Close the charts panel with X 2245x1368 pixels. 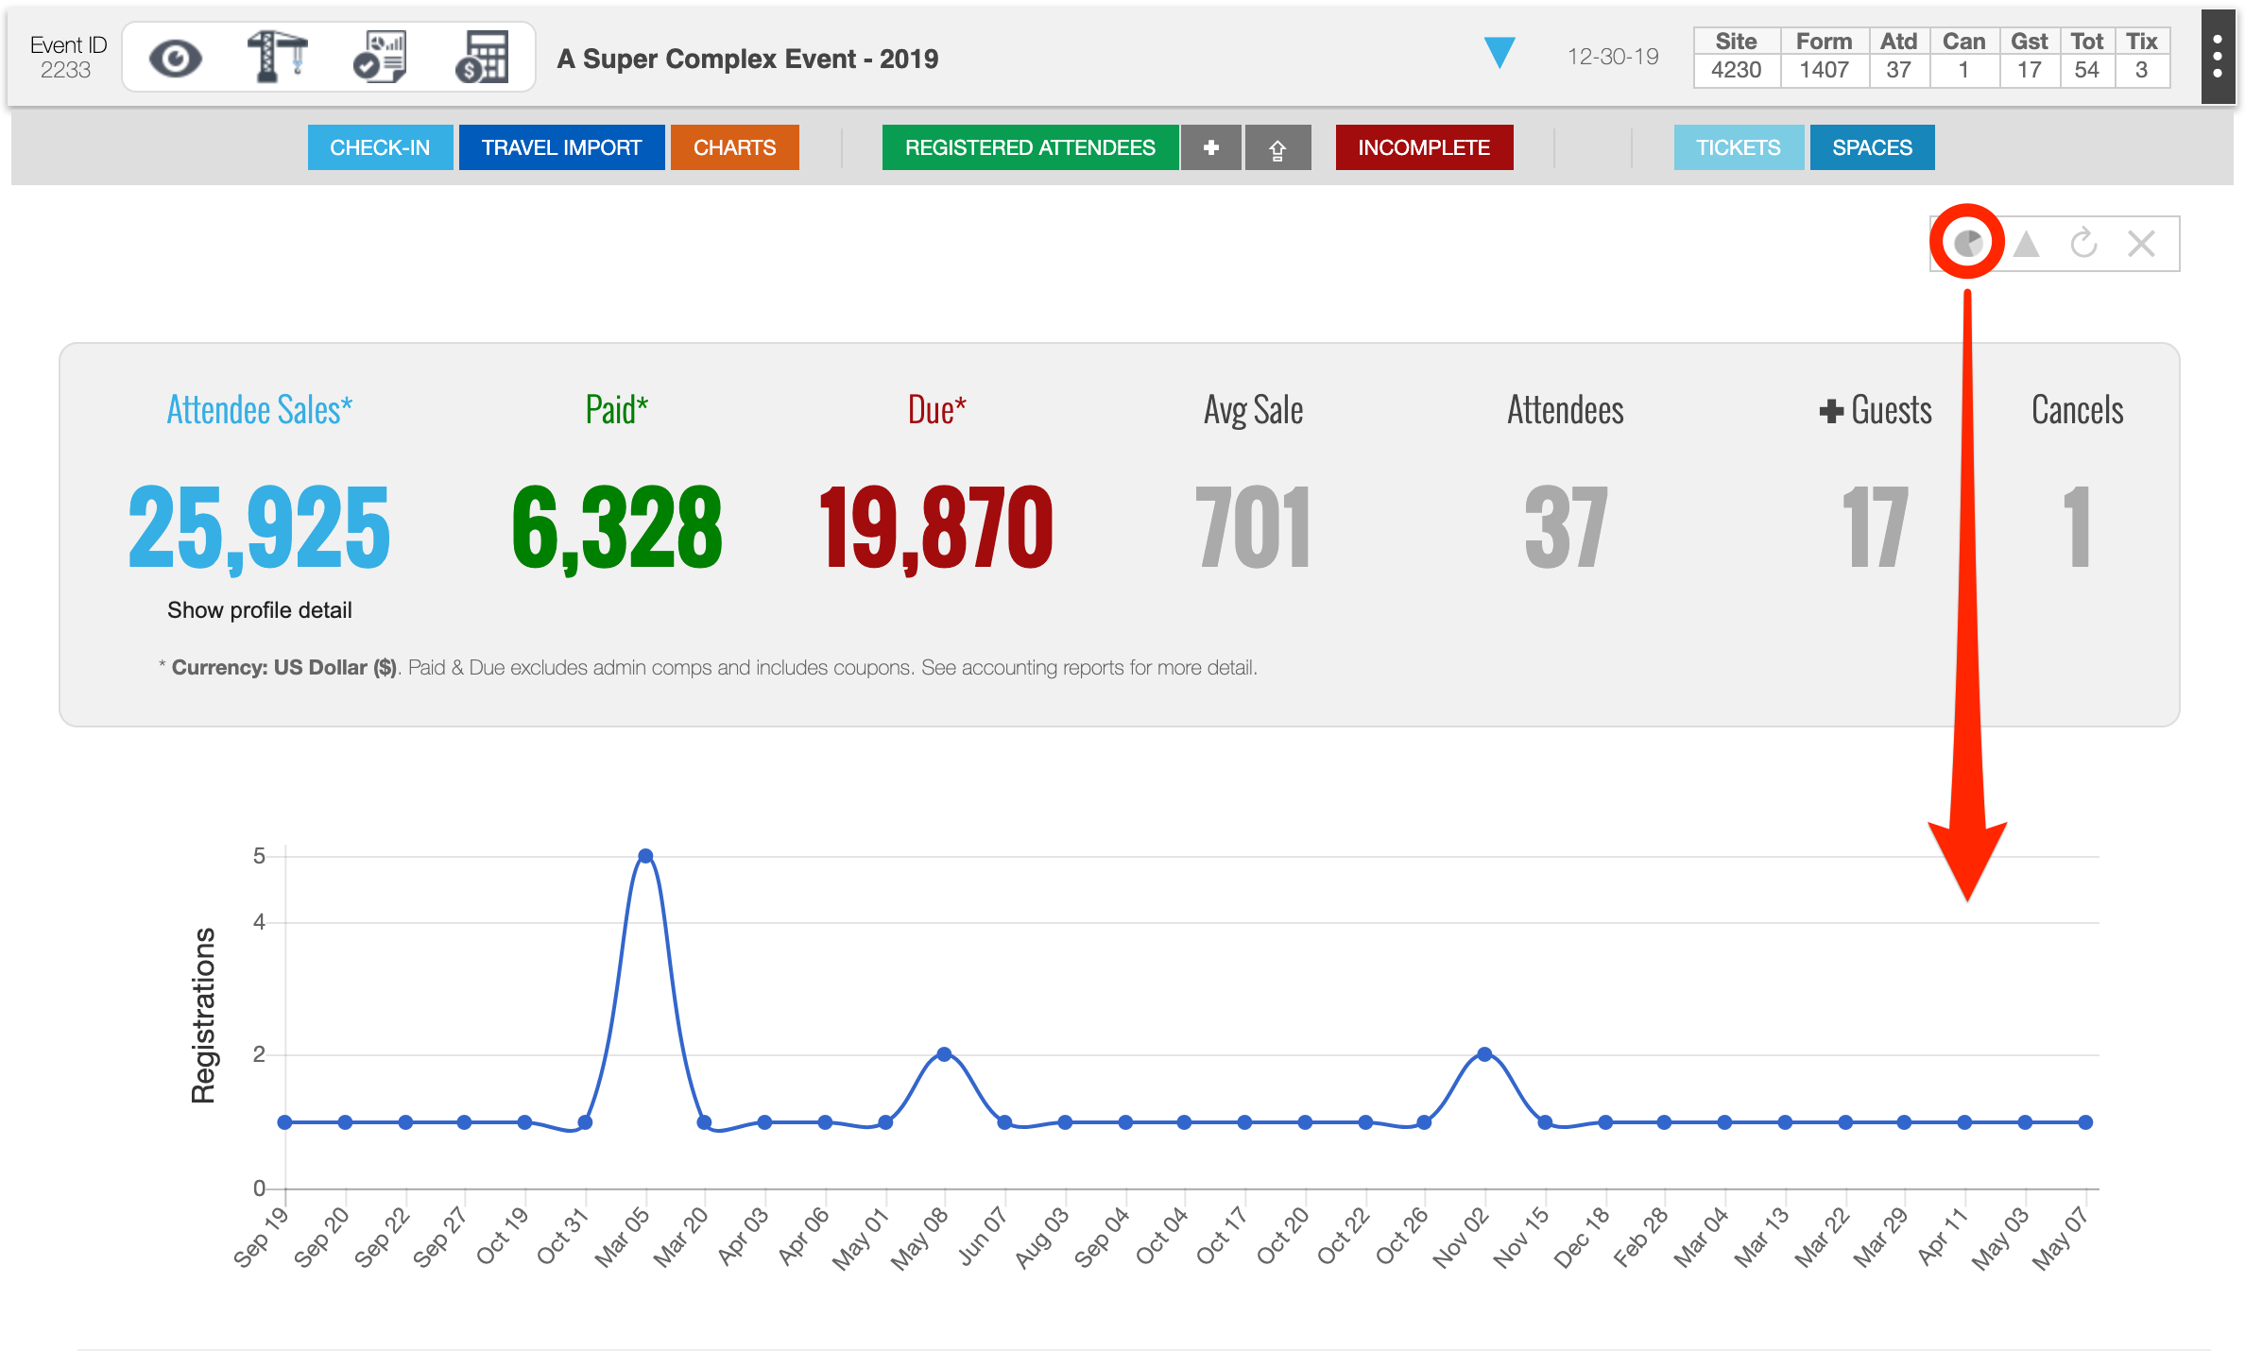pyautogui.click(x=2141, y=244)
